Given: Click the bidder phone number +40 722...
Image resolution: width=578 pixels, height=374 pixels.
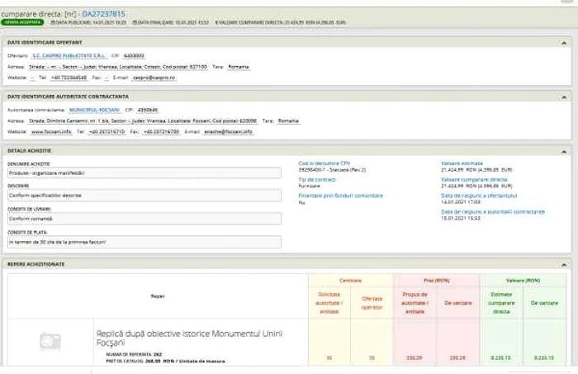Looking at the screenshot, I should point(69,78).
